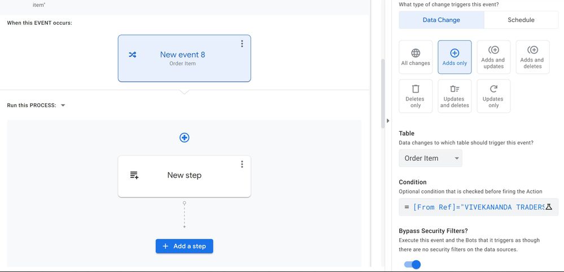Select the All changes globe option
564x272 pixels.
(416, 57)
